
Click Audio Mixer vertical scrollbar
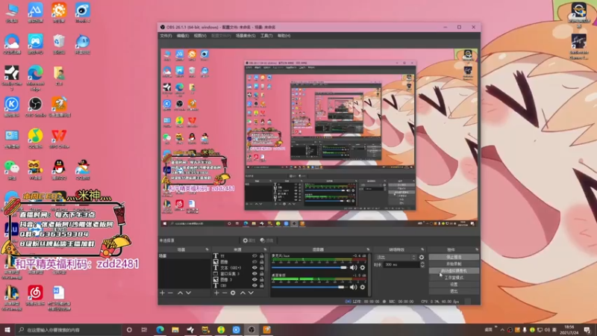pos(369,274)
